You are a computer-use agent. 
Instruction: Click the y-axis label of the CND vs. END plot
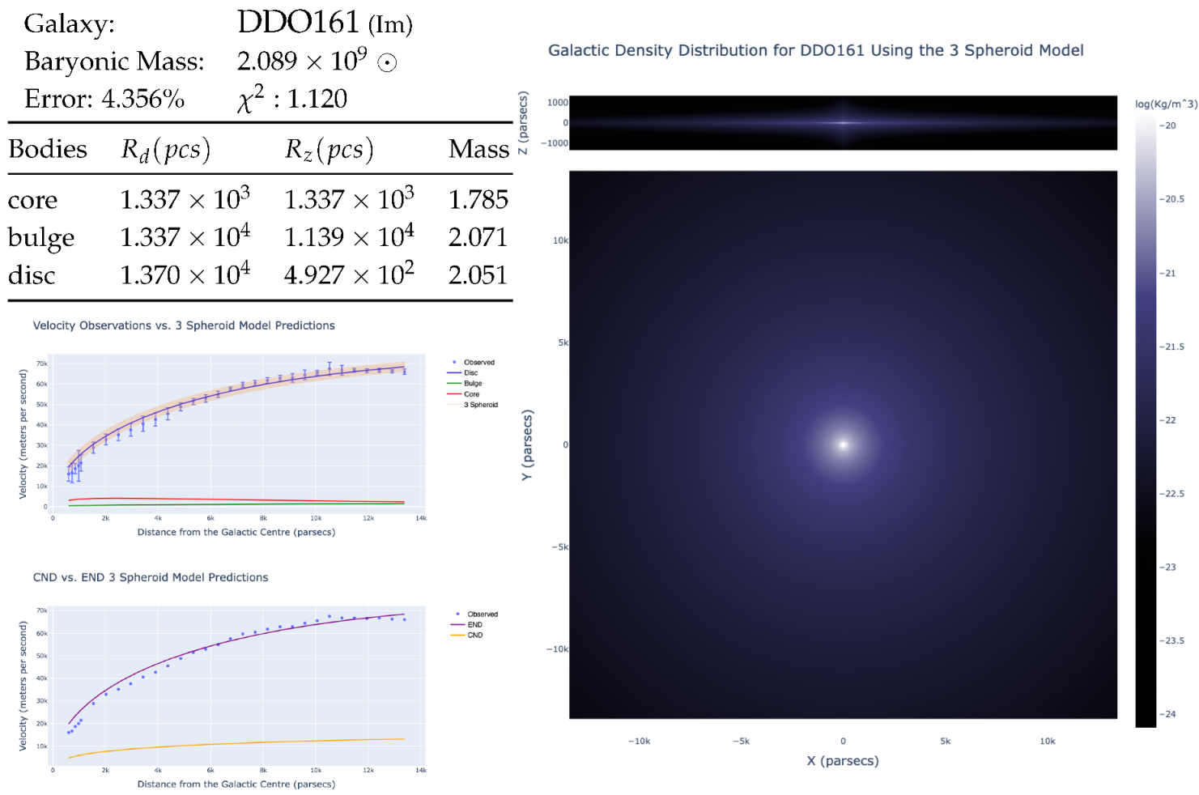pyautogui.click(x=23, y=686)
